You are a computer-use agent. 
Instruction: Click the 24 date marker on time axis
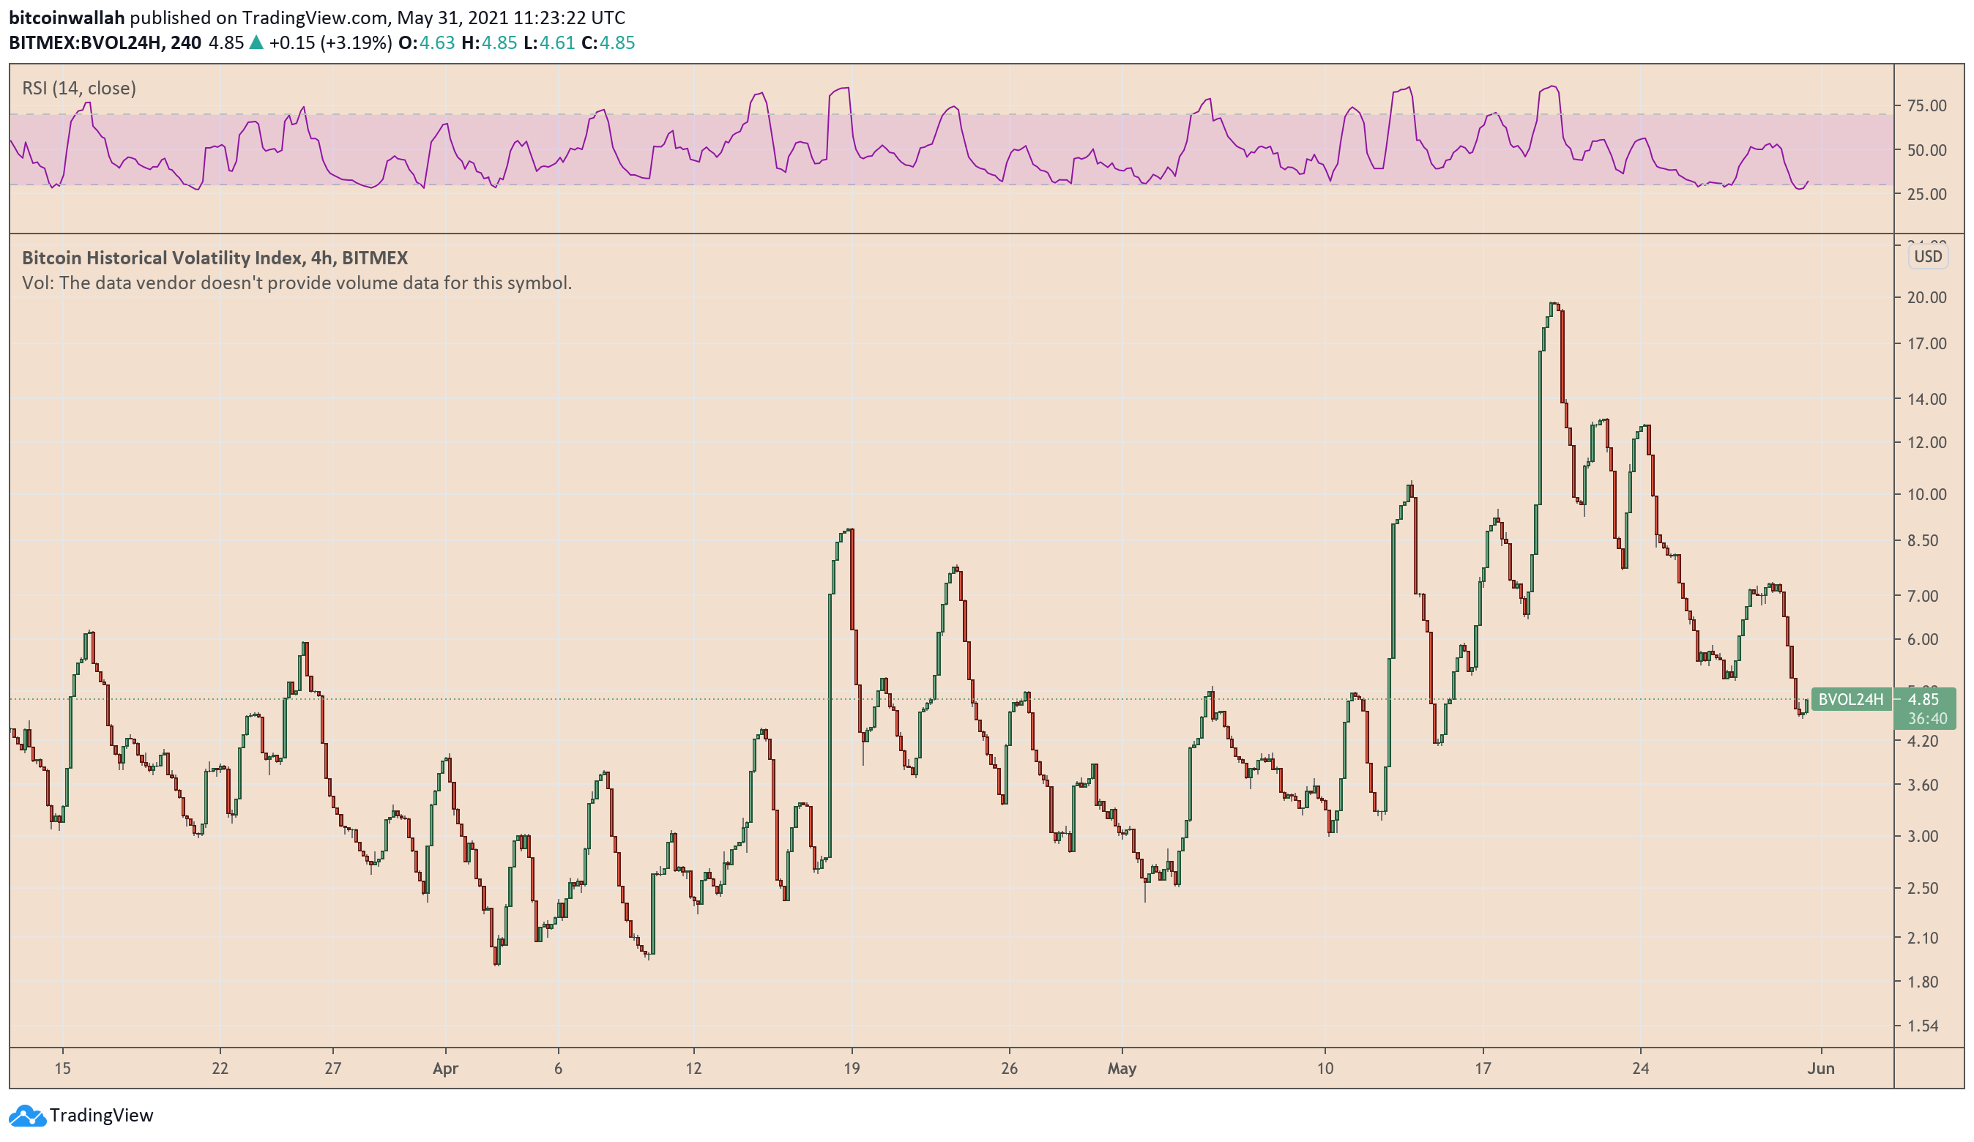1640,1068
